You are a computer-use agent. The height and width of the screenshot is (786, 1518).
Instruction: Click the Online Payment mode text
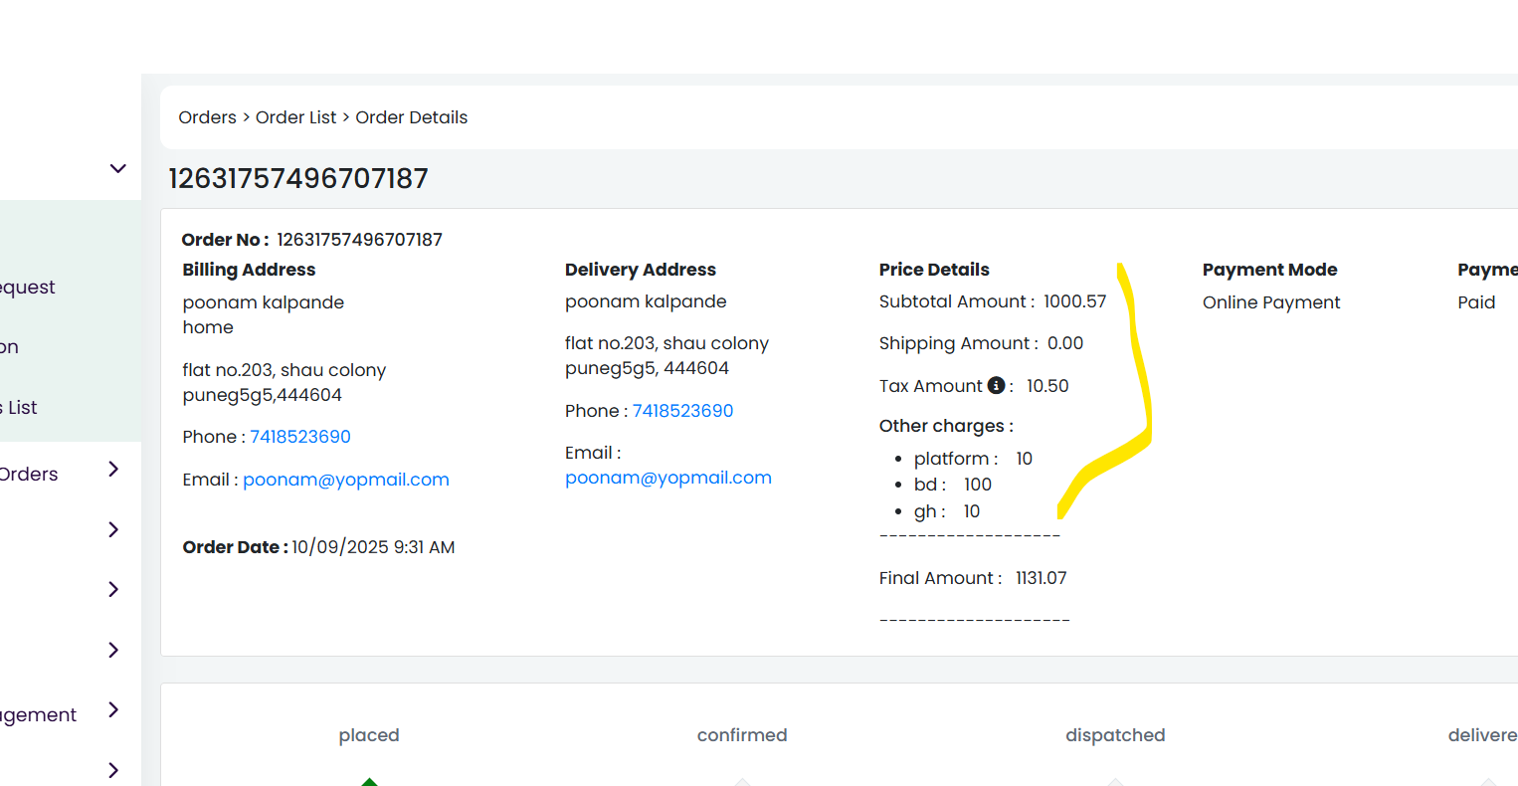click(x=1271, y=302)
